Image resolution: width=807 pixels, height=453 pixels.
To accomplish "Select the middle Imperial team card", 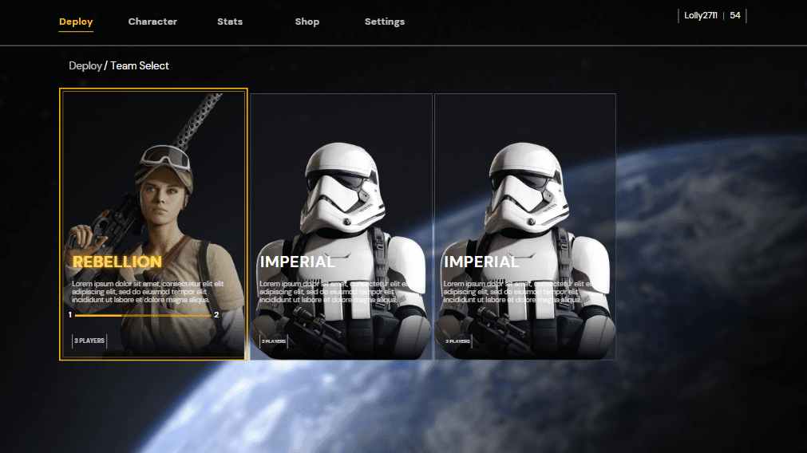I will pyautogui.click(x=341, y=226).
